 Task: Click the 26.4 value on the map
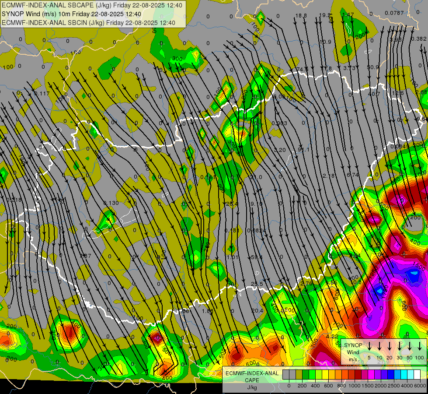pos(232,204)
